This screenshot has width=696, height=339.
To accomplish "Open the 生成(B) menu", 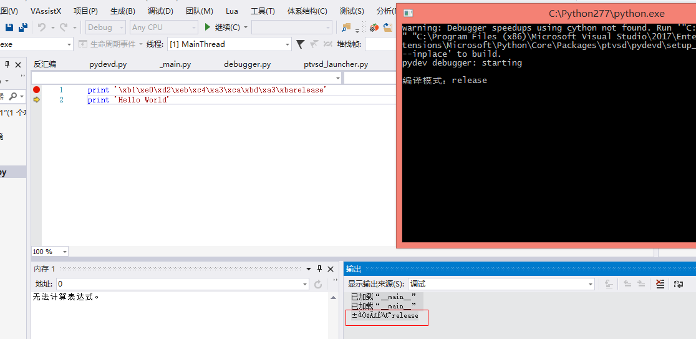I will click(x=122, y=11).
